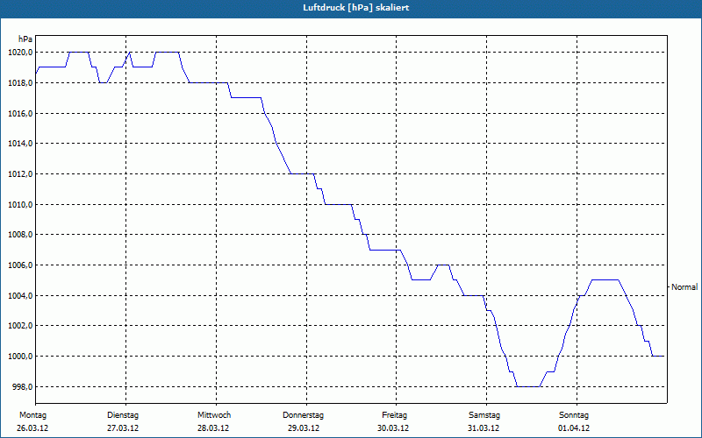Screen dimensions: 702x438
Task: Select the 998,0 axis value
Action: tap(21, 386)
